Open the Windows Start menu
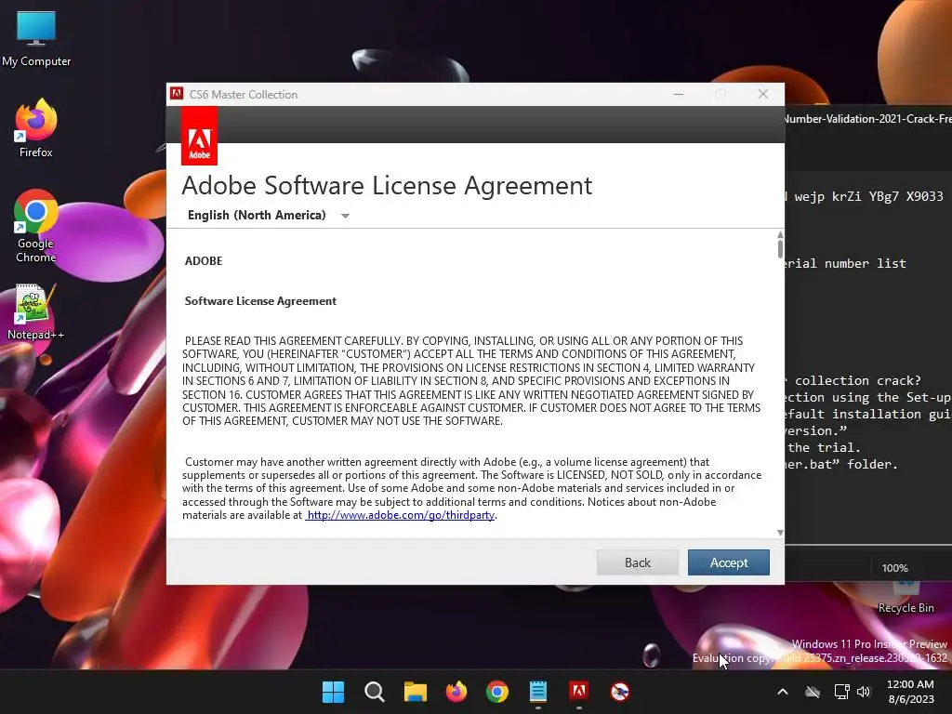 point(333,692)
